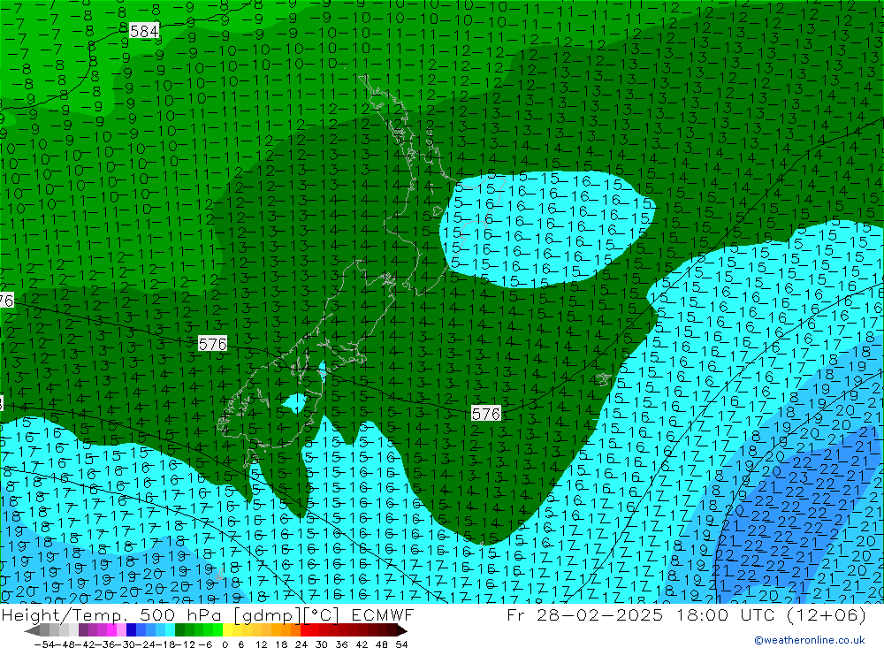The image size is (884, 648).
Task: Click the dark maroon right arrow of scale
Action: pyautogui.click(x=402, y=630)
